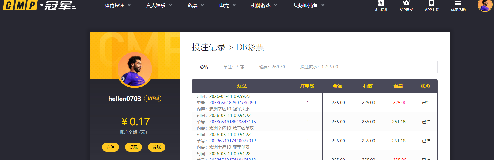Click 已结 status in the 第三名单双 row
This screenshot has height=160, width=494.
(x=426, y=122)
